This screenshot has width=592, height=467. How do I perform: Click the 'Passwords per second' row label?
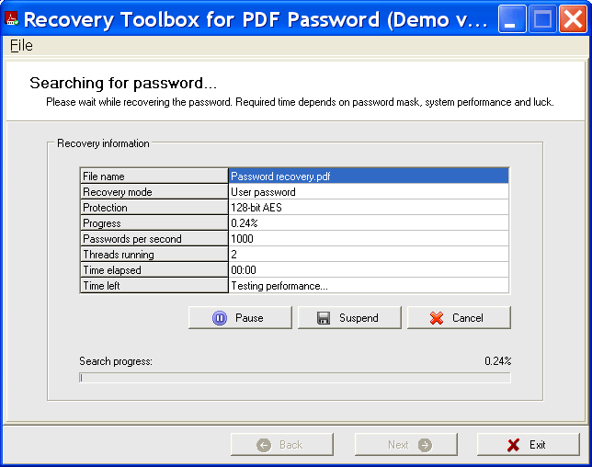point(154,239)
